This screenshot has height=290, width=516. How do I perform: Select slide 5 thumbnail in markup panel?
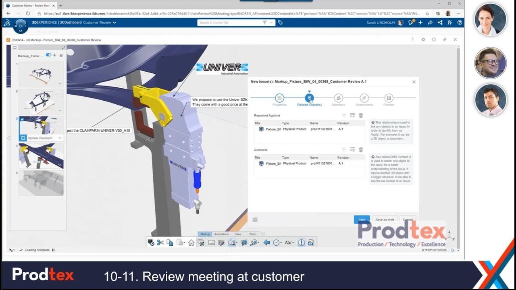[x=41, y=183]
